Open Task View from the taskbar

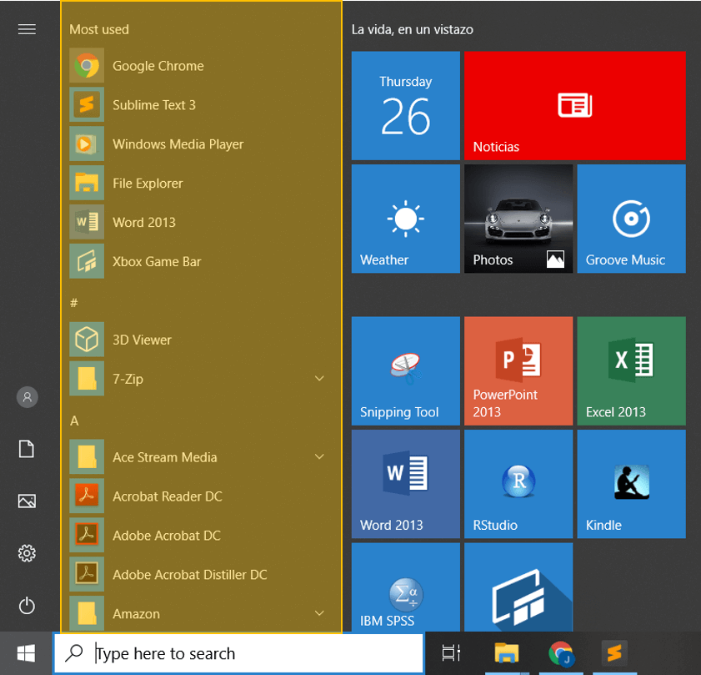pos(451,653)
